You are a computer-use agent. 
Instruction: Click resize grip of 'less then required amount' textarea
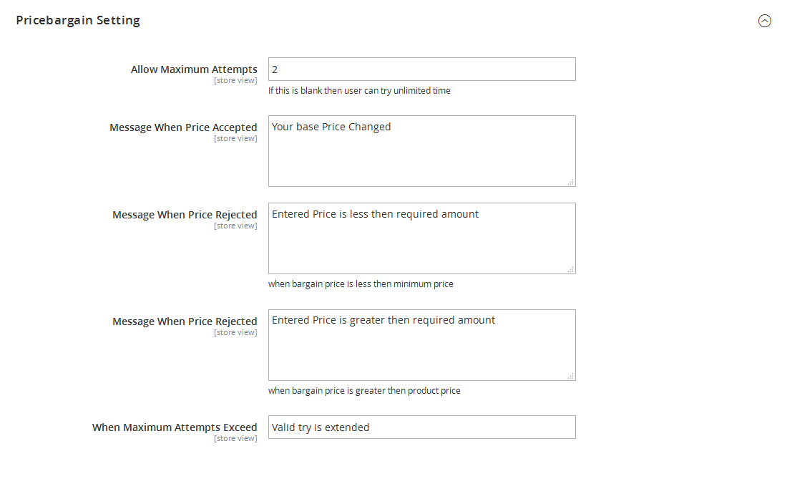571,270
